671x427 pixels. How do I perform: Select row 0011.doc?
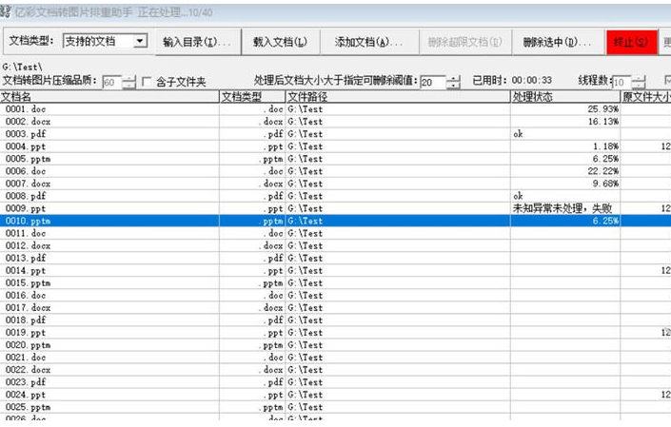(335, 233)
